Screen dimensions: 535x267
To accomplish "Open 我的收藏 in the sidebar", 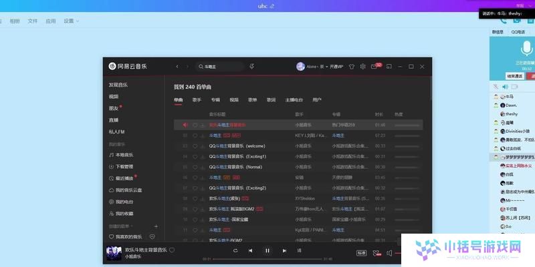I will click(x=121, y=214).
